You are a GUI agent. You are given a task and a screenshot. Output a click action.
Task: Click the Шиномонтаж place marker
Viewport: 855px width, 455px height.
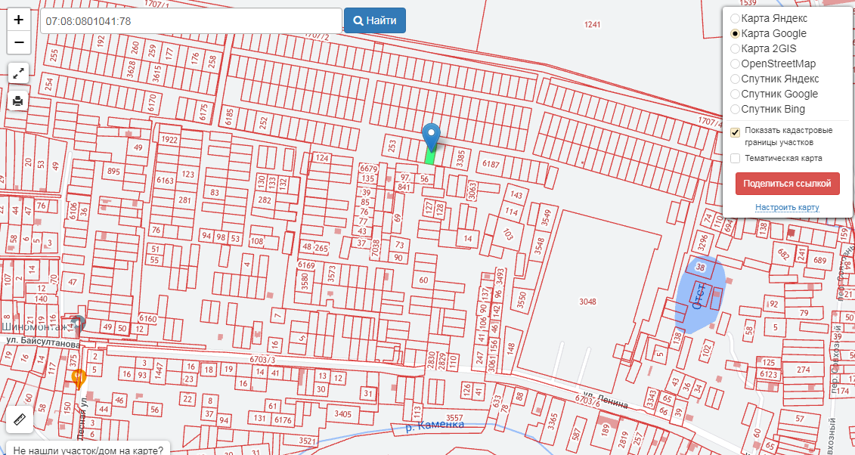78,324
